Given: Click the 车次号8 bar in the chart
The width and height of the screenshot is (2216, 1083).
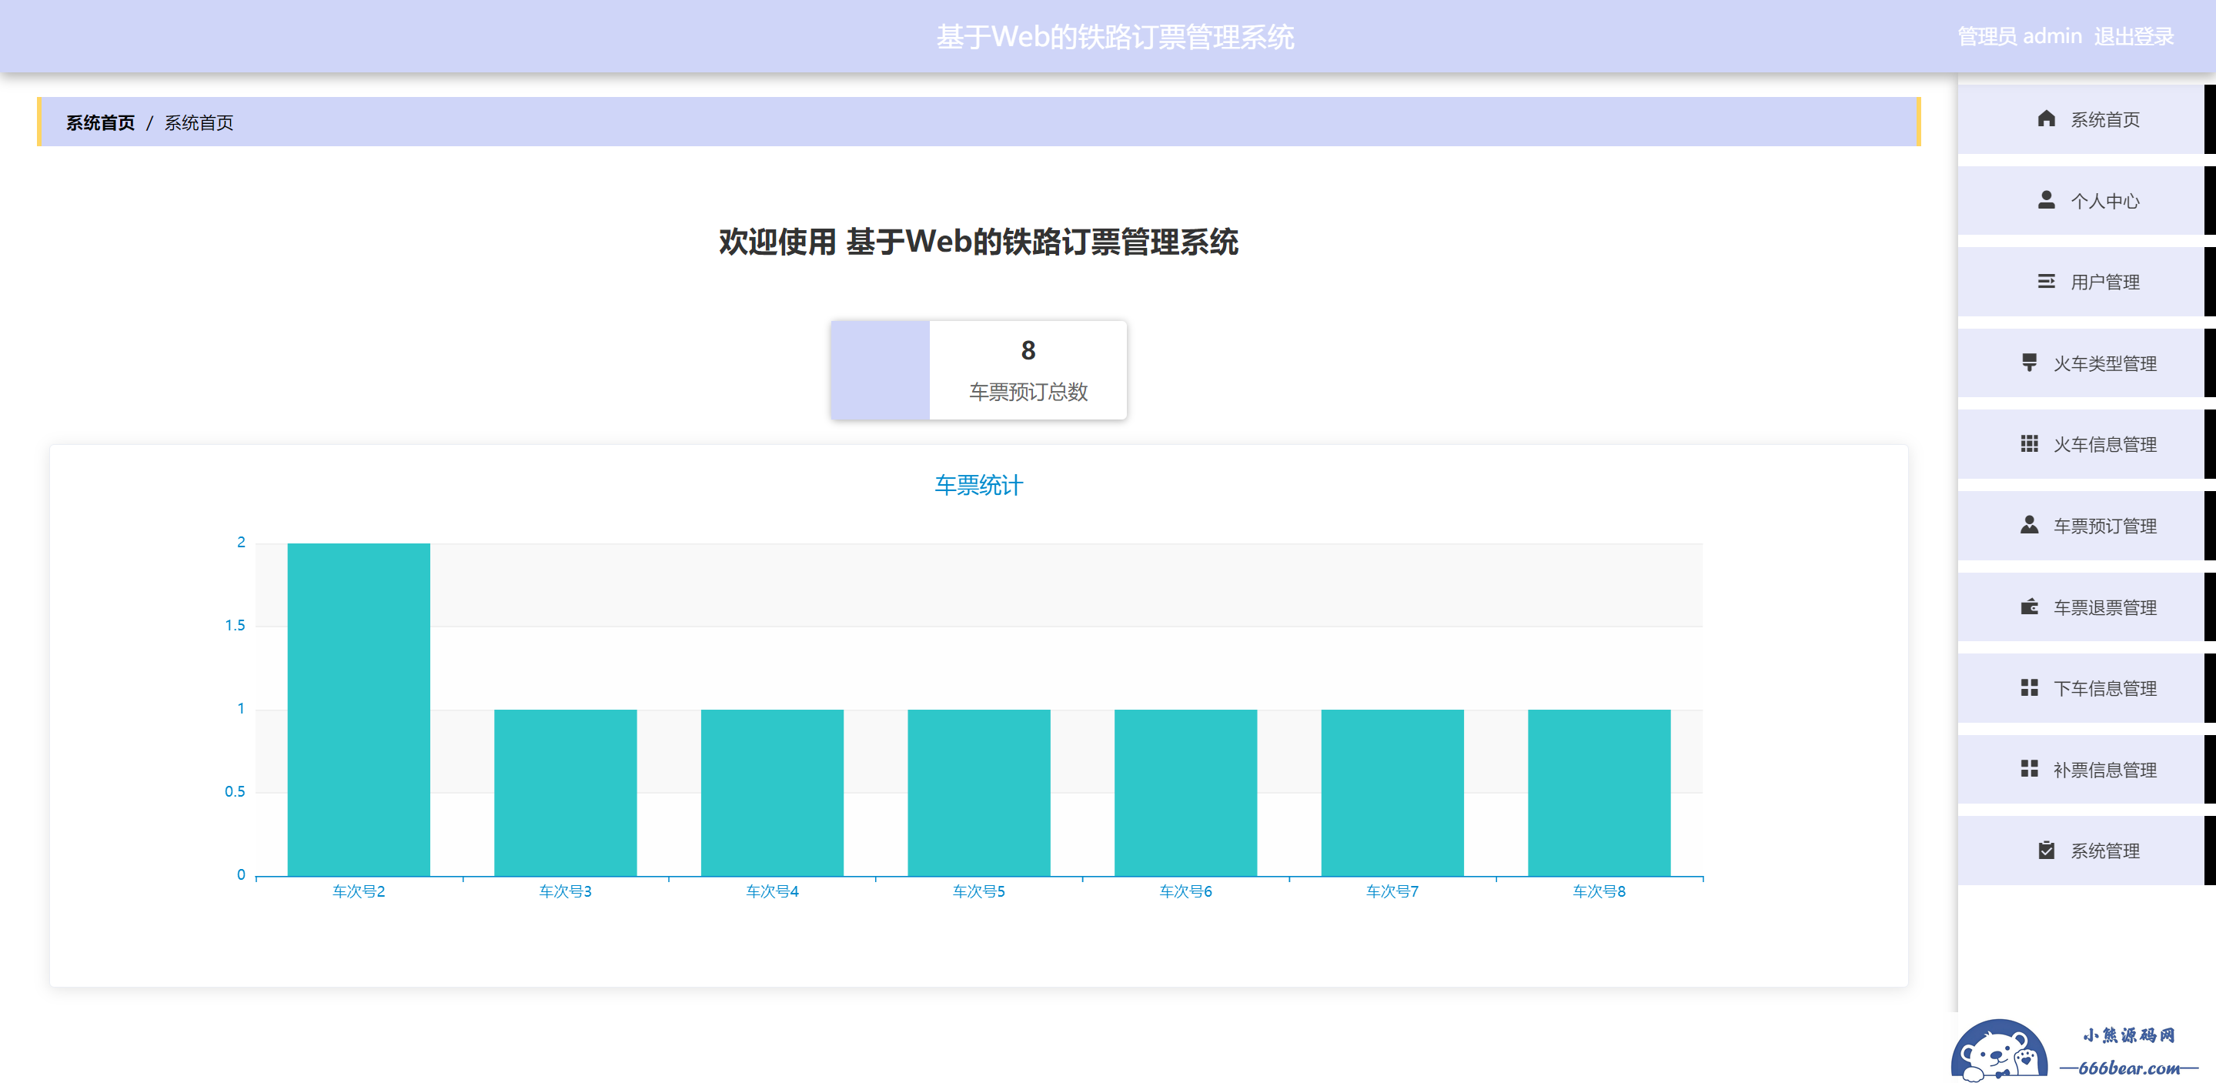Looking at the screenshot, I should 1599,792.
